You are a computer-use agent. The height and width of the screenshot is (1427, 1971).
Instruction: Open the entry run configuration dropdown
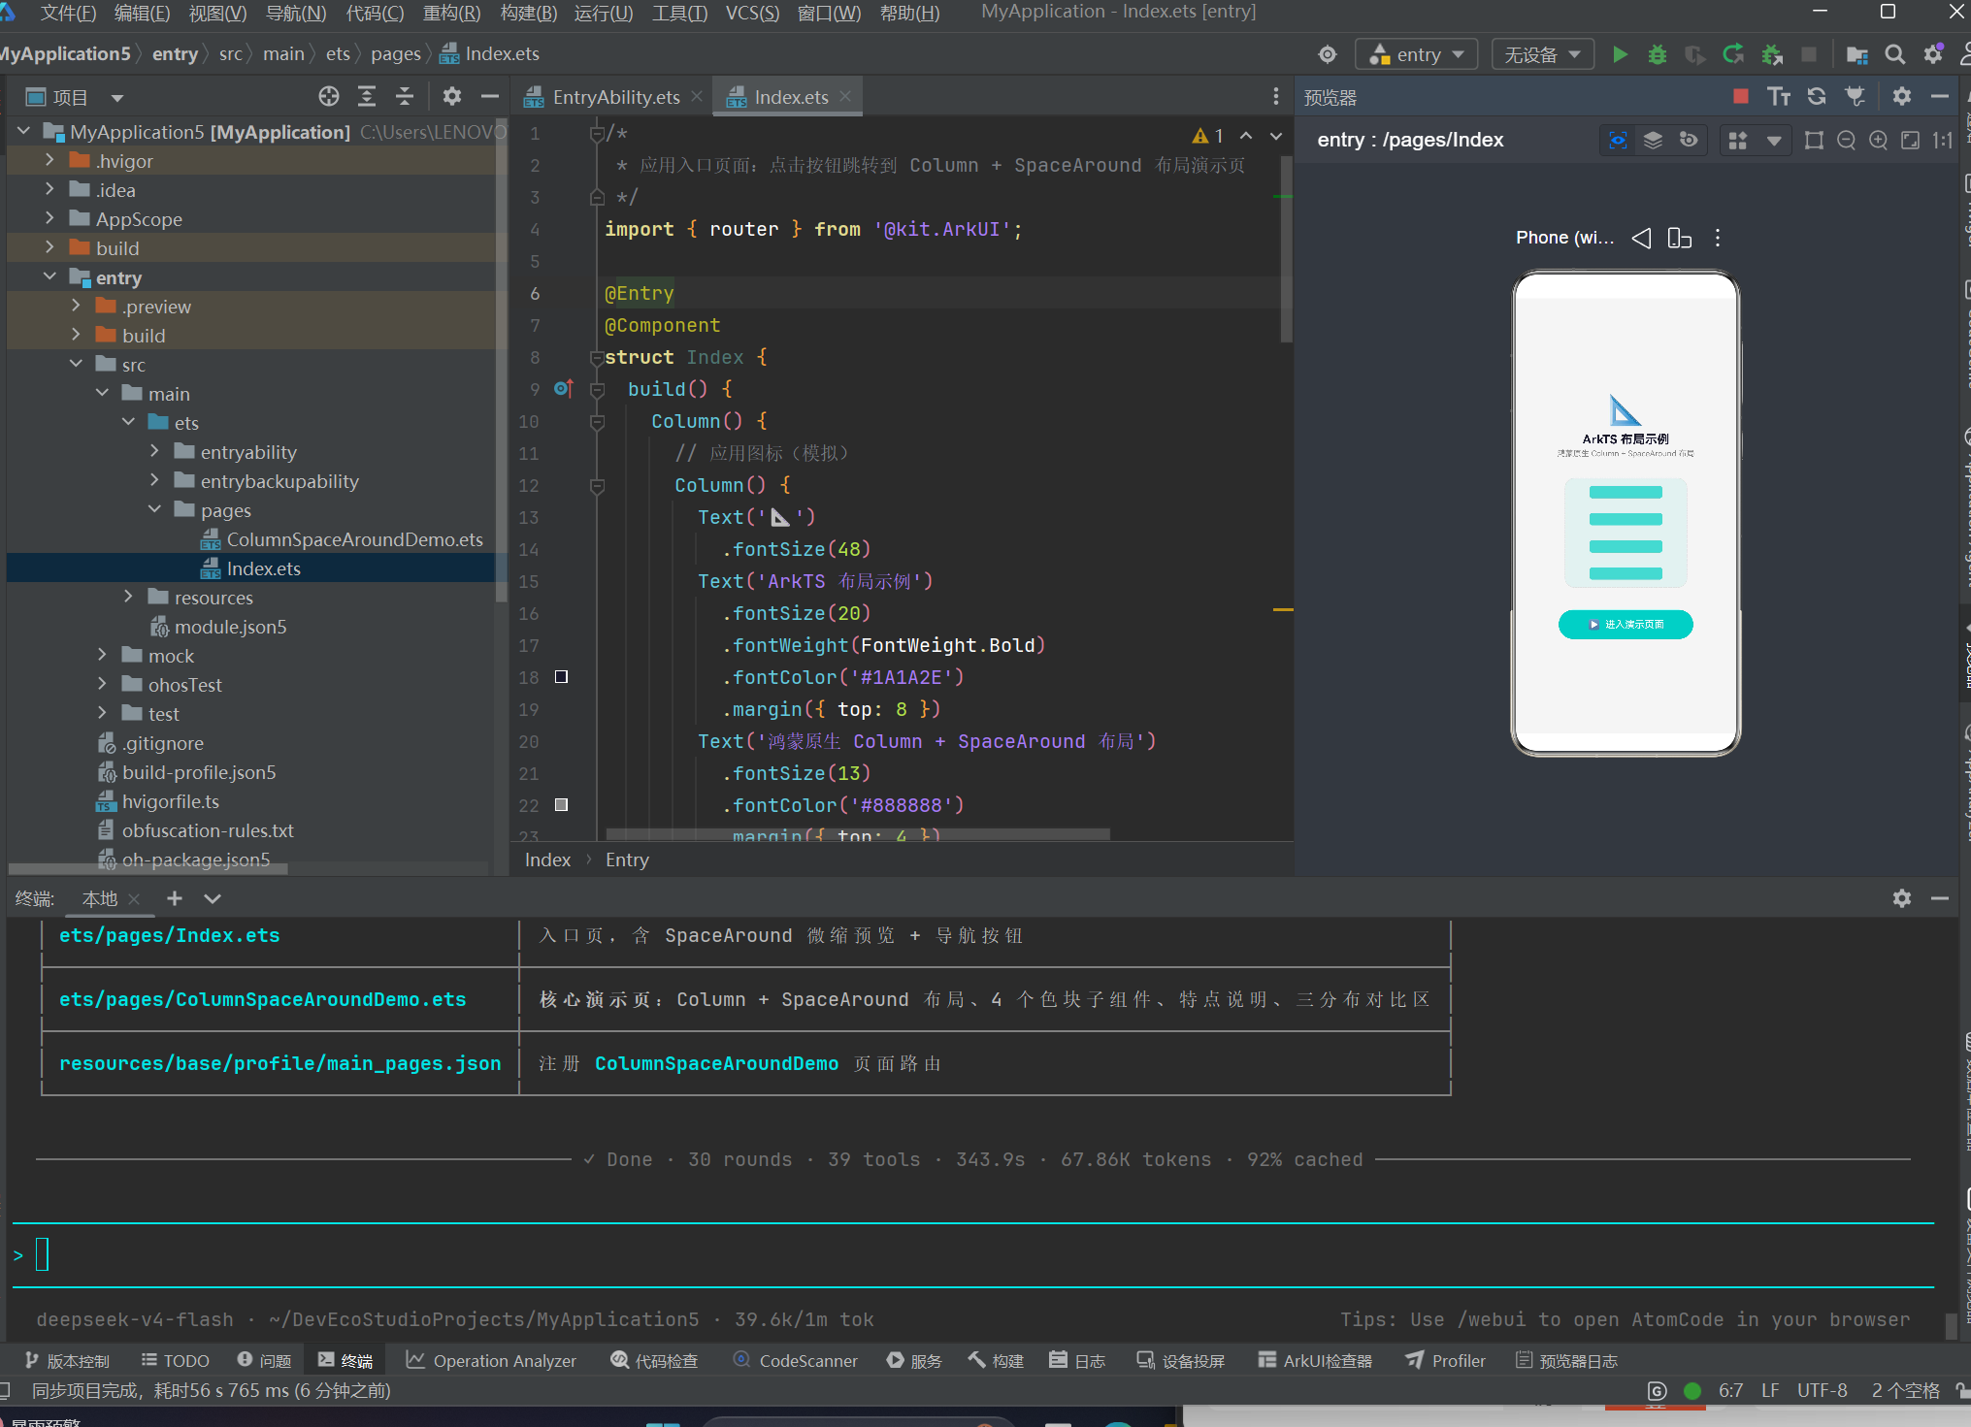1417,54
